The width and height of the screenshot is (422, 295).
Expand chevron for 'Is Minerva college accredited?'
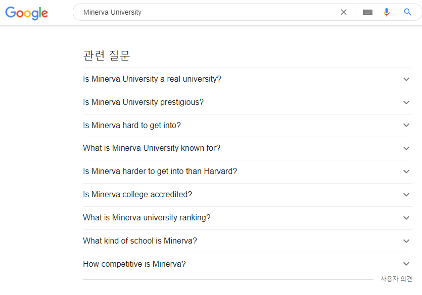click(x=406, y=195)
